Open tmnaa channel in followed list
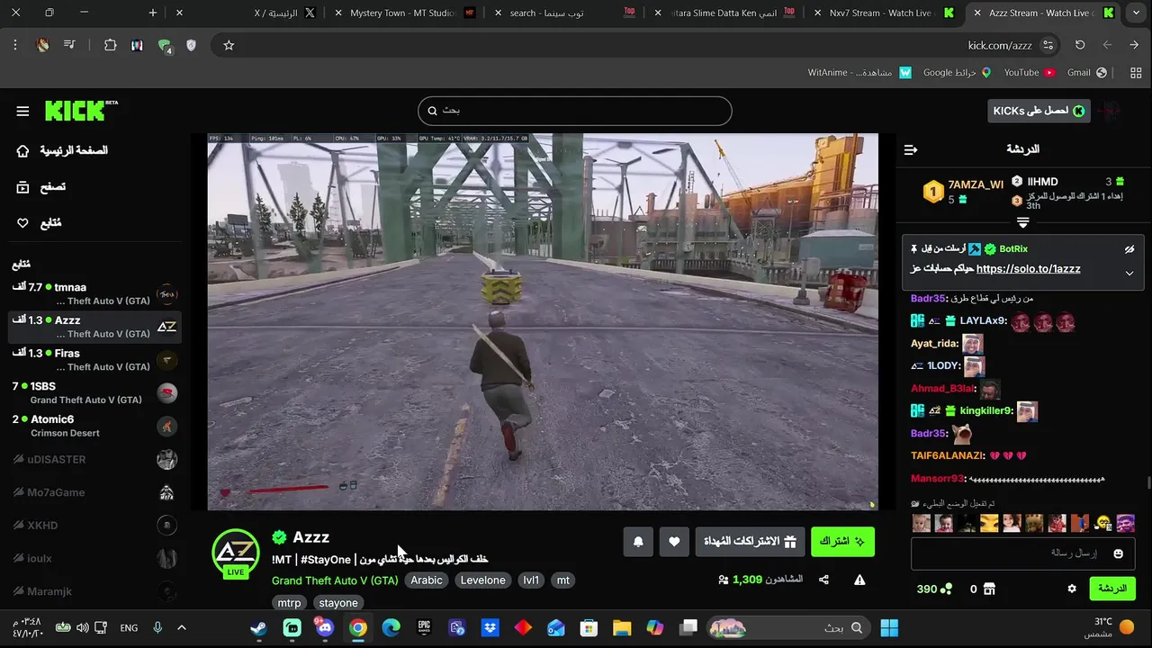Screen dimensions: 1152x648 [x=94, y=293]
